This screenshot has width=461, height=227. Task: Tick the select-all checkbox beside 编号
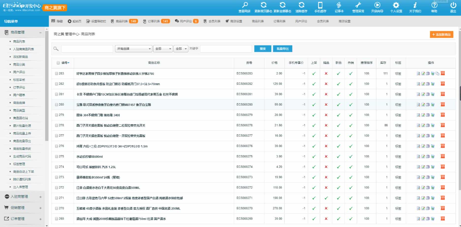58,63
